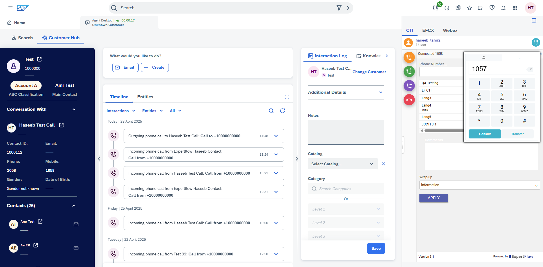Expand the 14:48 outgoing call entry
Viewport: 543px width, 267px height.
pos(276,136)
